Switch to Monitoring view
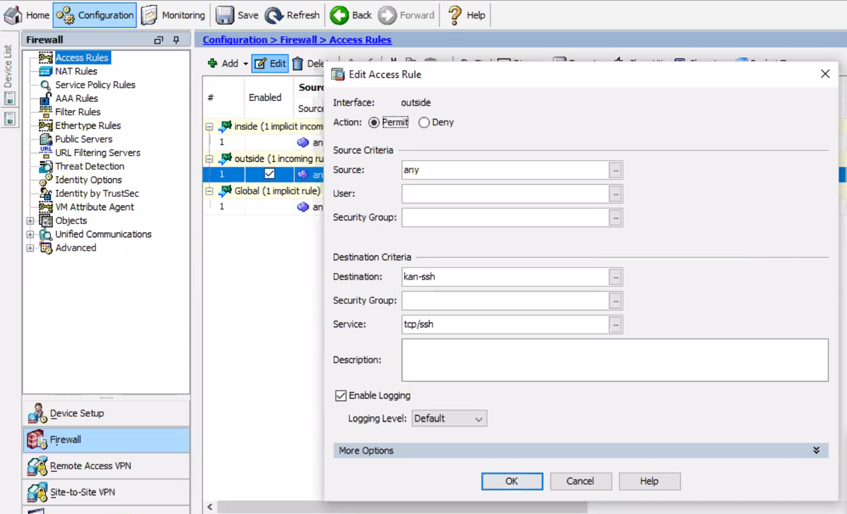 click(x=173, y=15)
